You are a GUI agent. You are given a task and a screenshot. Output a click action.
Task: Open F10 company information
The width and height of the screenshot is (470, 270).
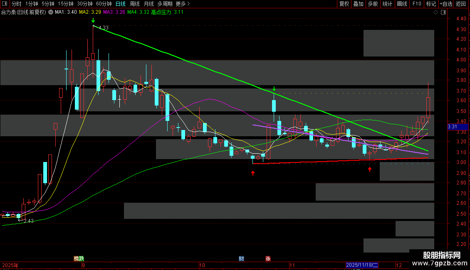point(417,4)
